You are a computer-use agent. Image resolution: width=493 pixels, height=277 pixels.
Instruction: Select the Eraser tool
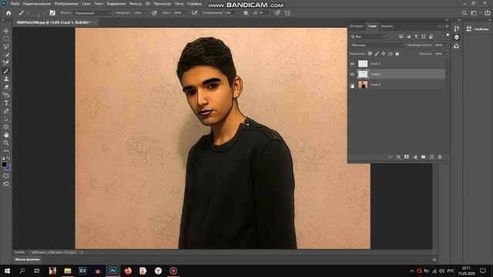pyautogui.click(x=6, y=87)
